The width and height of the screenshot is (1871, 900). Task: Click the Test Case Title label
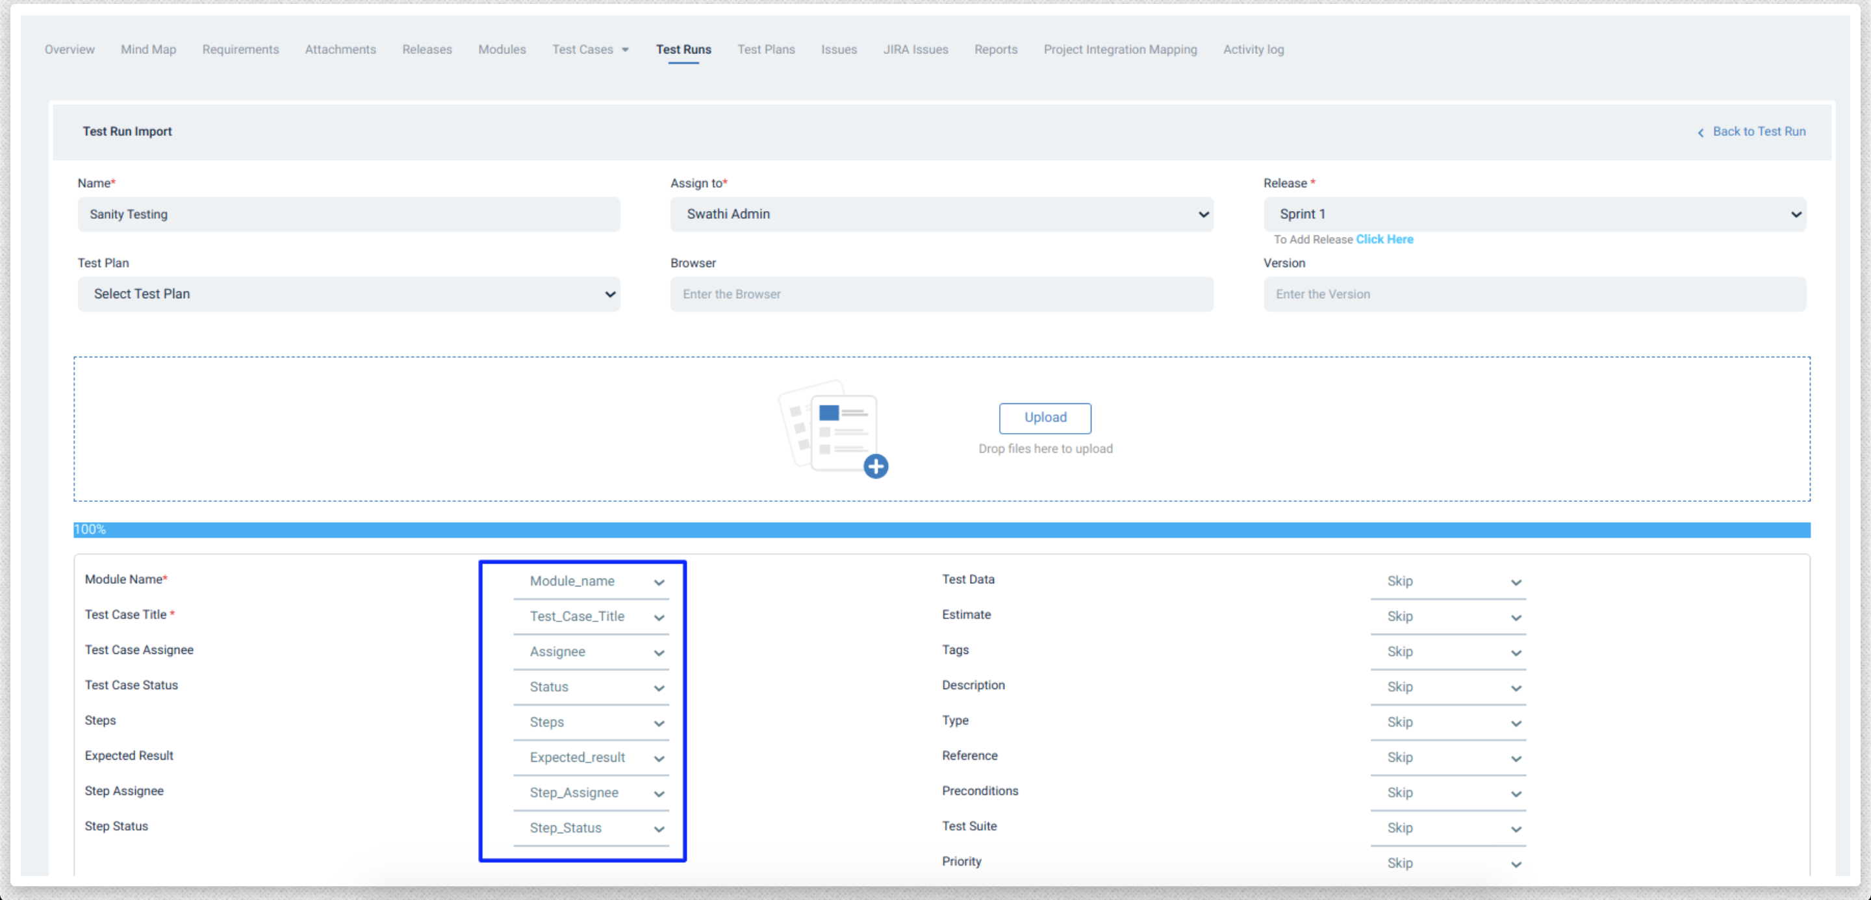pos(129,614)
